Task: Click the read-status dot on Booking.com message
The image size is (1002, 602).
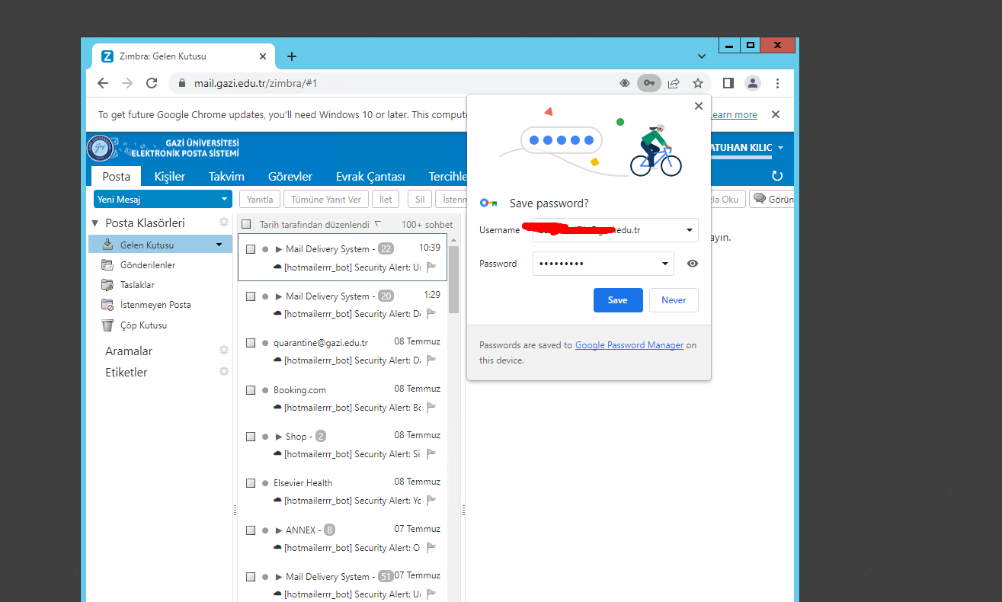Action: point(265,390)
